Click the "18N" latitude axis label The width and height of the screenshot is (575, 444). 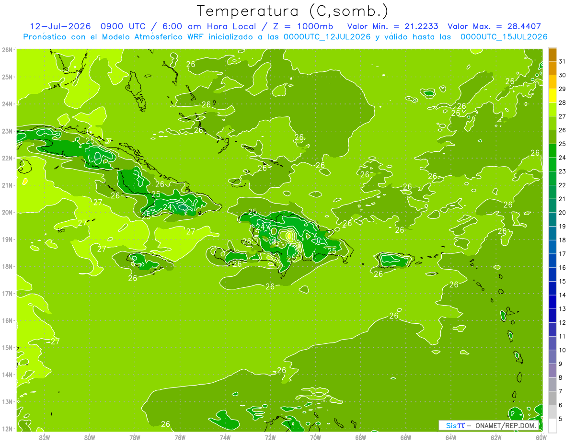7,266
